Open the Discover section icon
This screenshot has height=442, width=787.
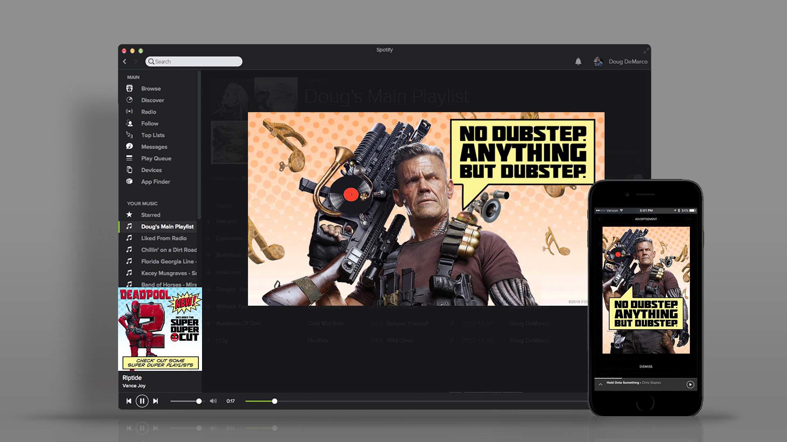coord(130,100)
